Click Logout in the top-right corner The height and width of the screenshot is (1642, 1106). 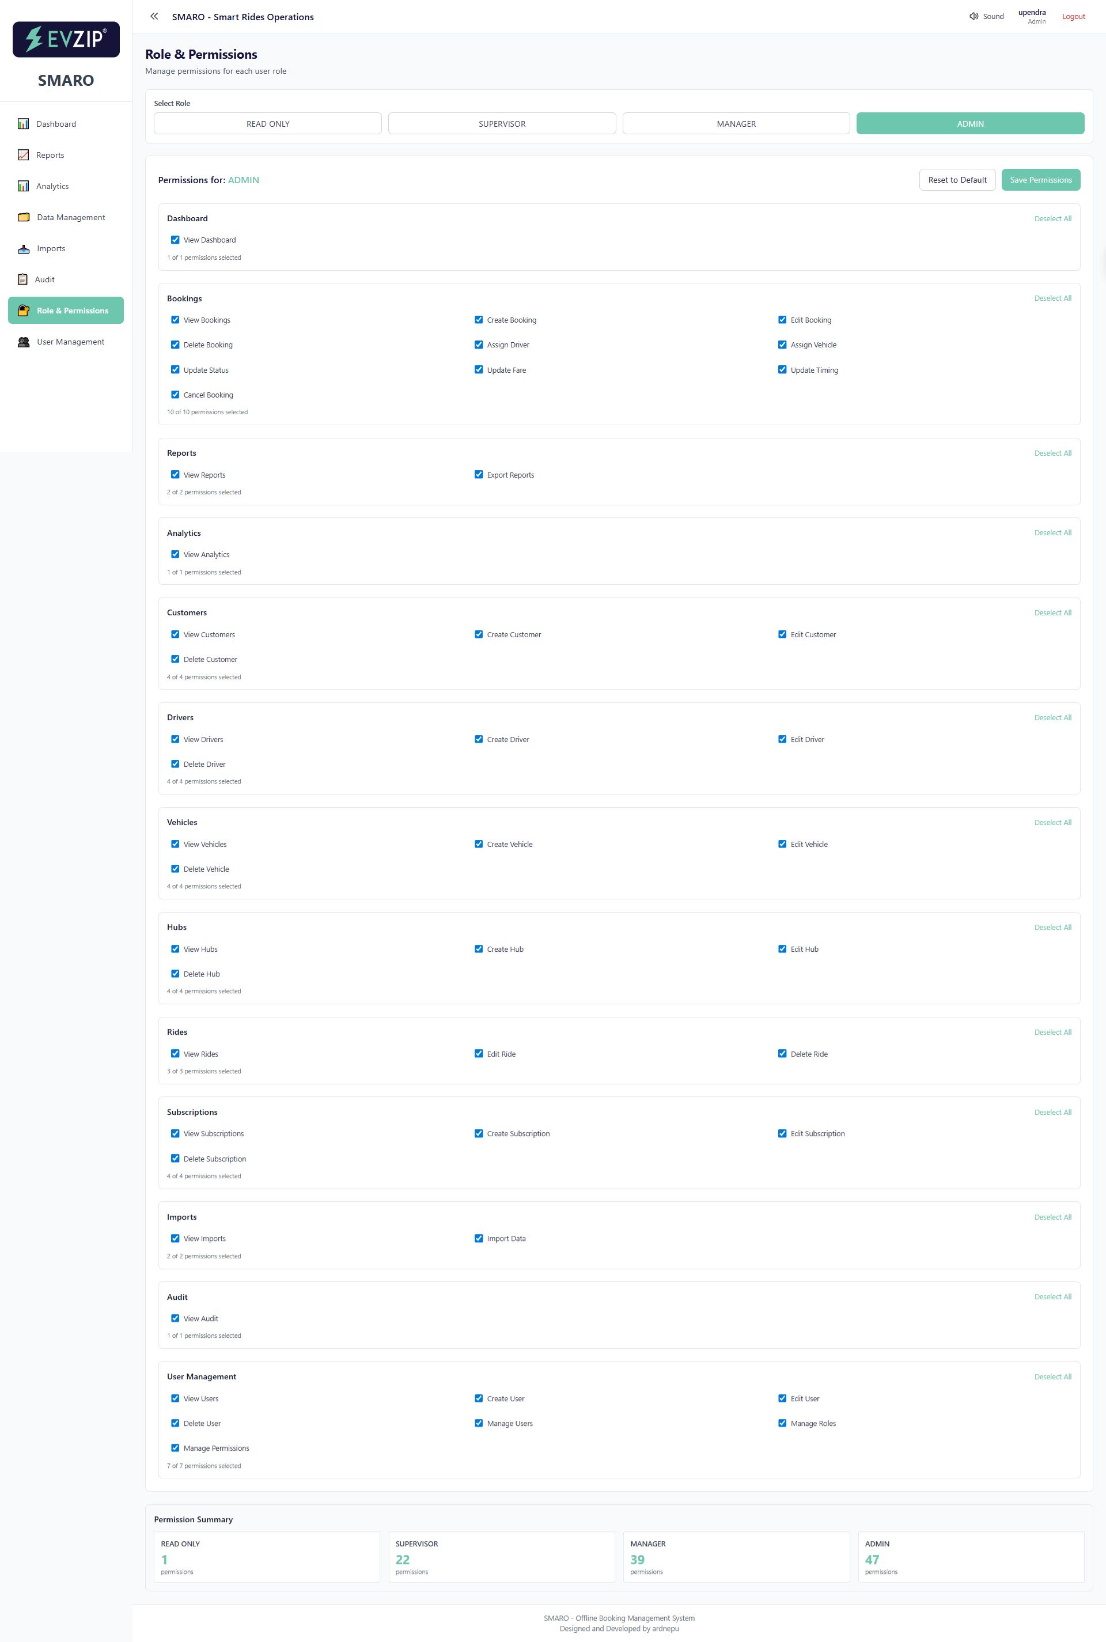tap(1073, 16)
